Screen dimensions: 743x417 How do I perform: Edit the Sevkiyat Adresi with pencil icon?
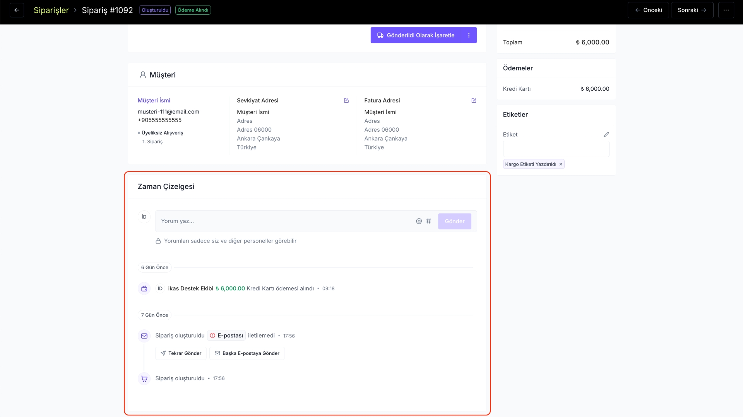point(346,100)
